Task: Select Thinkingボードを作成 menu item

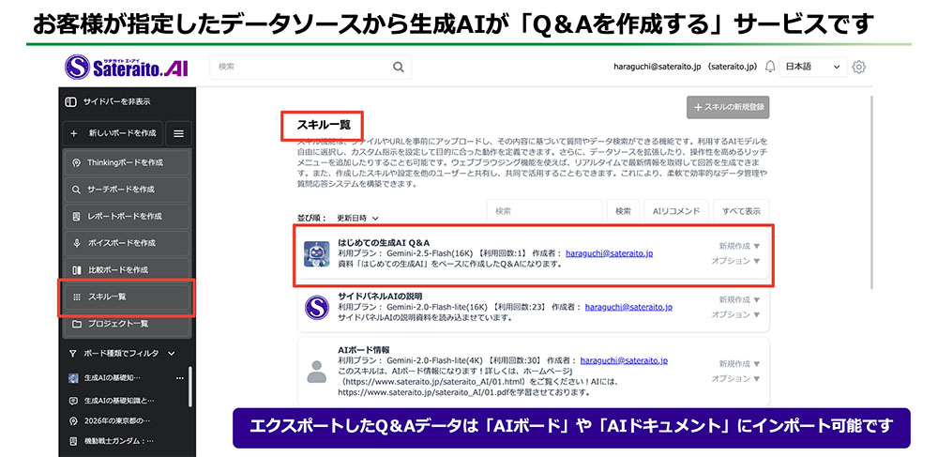Action: tap(127, 162)
